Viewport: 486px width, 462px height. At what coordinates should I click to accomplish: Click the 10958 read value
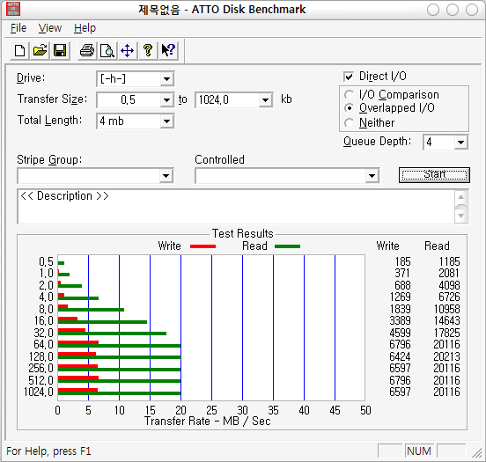pos(446,309)
